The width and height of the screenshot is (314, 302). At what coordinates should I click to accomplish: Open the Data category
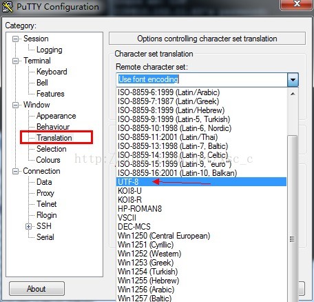click(44, 182)
